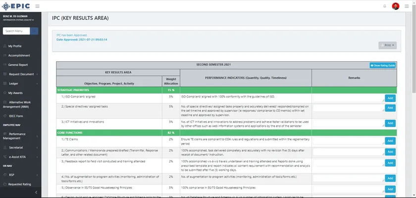Toggle the sidebar hamburger menu beside the logo
The width and height of the screenshot is (416, 198).
[38, 6]
